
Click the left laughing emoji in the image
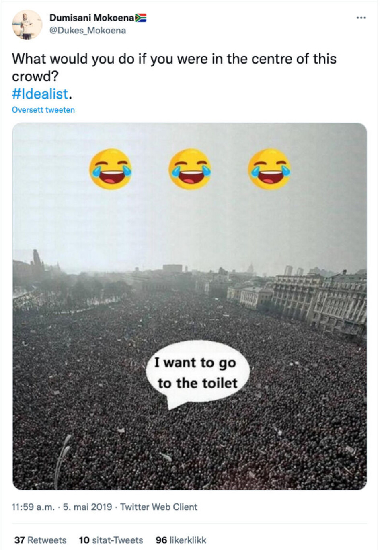111,169
